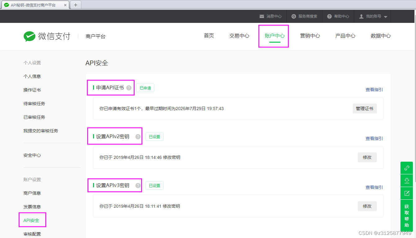Image resolution: width=416 pixels, height=238 pixels.
Task: Click the 获取帮助 green button
Action: tap(407, 216)
